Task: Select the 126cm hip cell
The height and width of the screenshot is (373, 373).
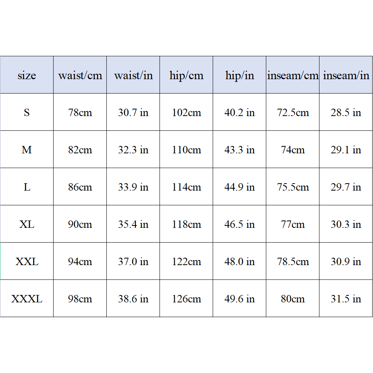Action: pos(186,298)
